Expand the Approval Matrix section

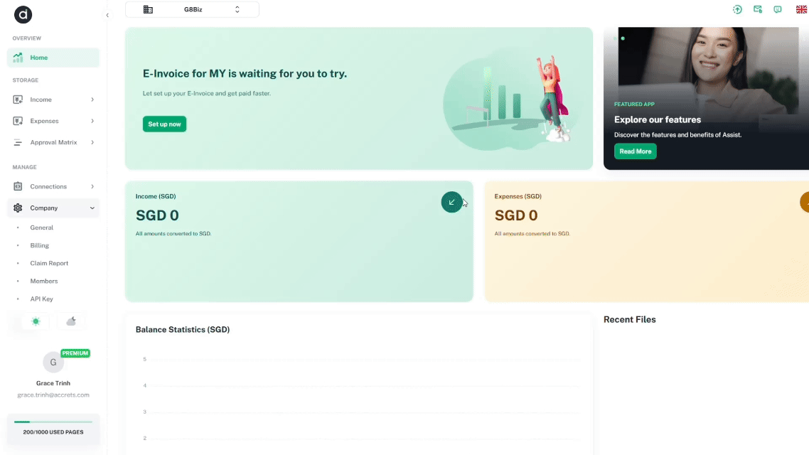tap(53, 142)
